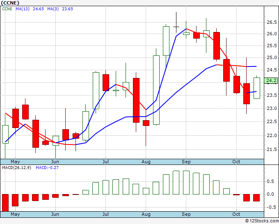Select May on the price chart time axis

pyautogui.click(x=15, y=162)
